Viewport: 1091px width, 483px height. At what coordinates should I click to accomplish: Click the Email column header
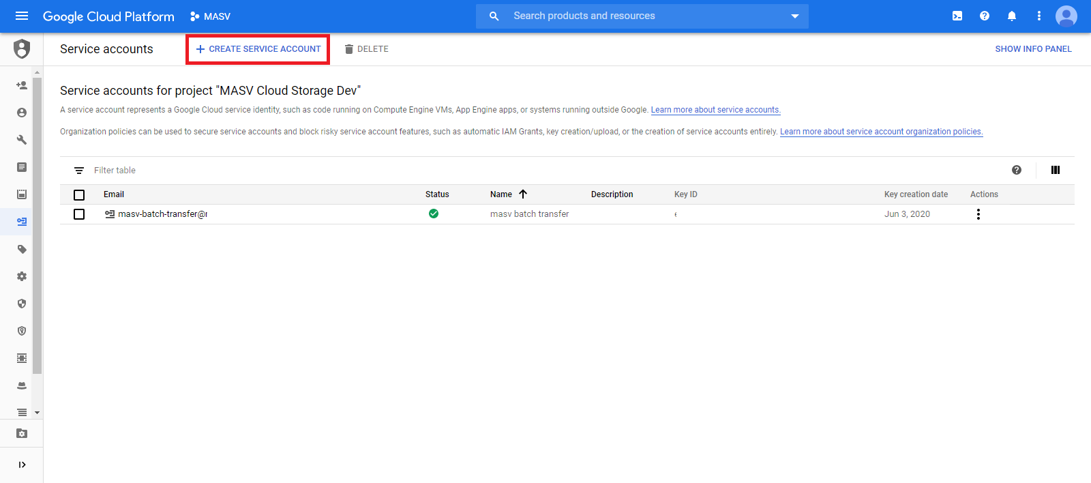pos(114,194)
